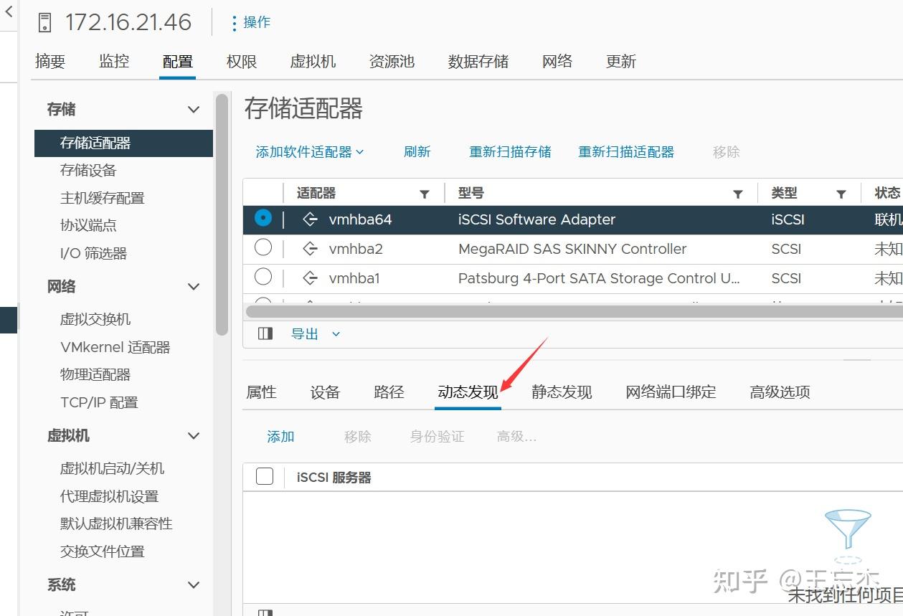This screenshot has width=903, height=616.
Task: Open the filter icon on the 型号 column
Action: click(x=738, y=193)
